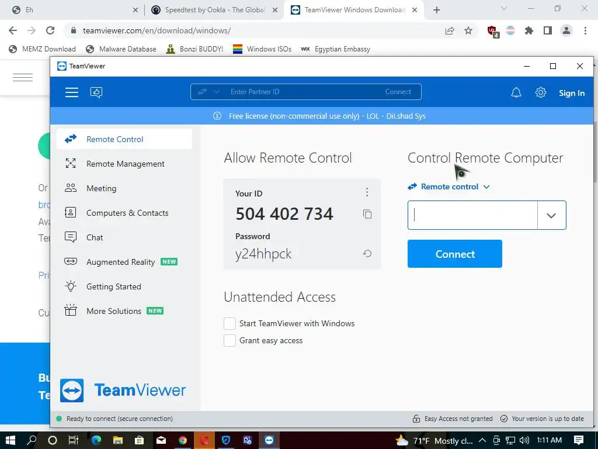Viewport: 598px width, 449px height.
Task: Open the Bonzi BUDDY! bookmark
Action: [x=194, y=49]
